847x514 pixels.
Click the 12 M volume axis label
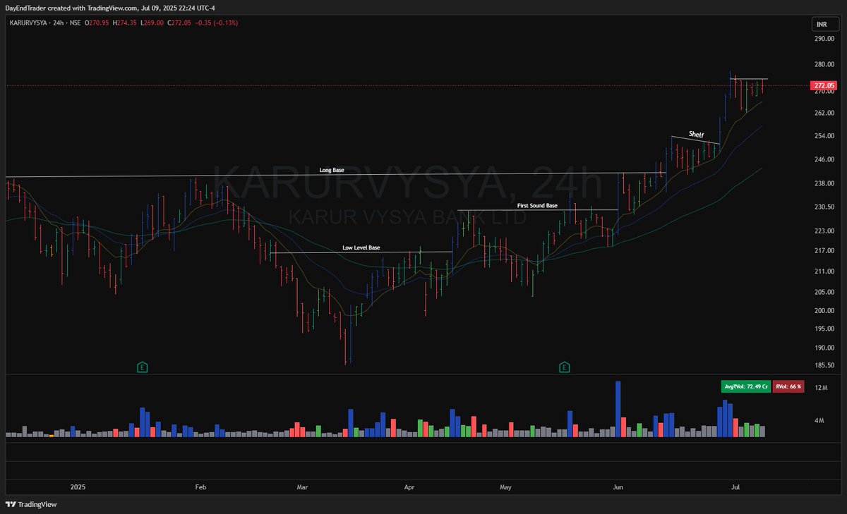[820, 388]
